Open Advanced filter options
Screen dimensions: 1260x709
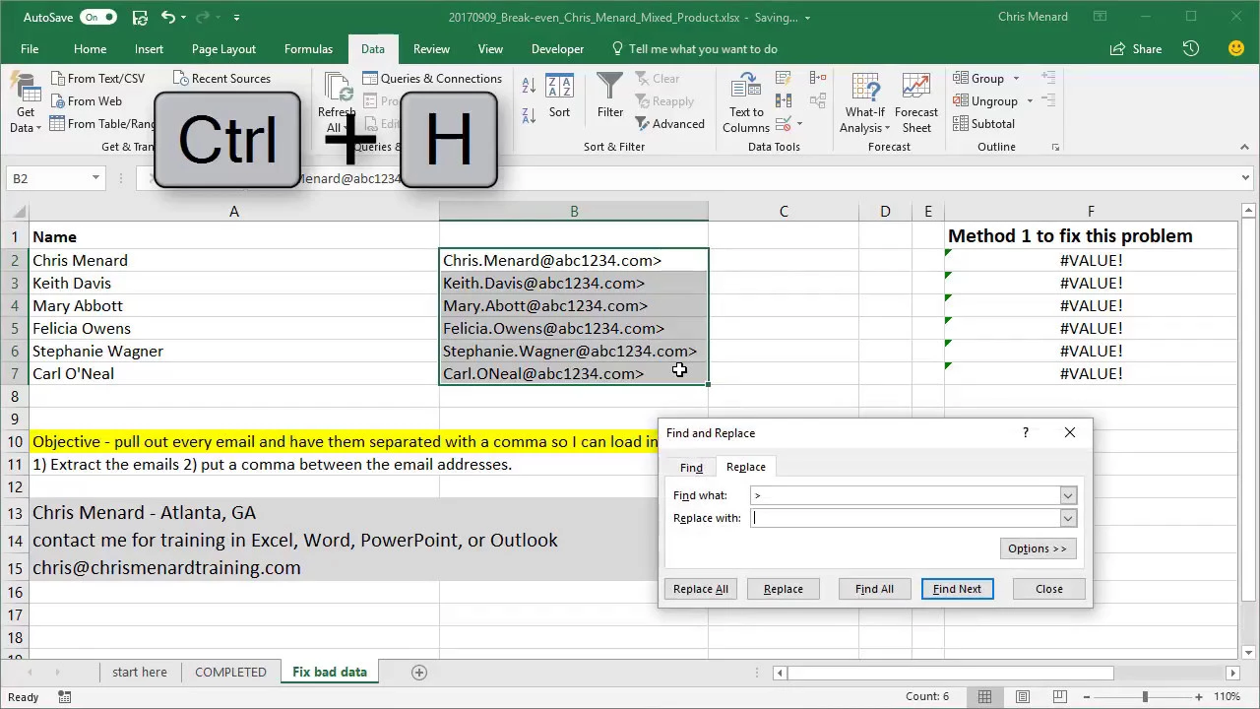tap(669, 124)
